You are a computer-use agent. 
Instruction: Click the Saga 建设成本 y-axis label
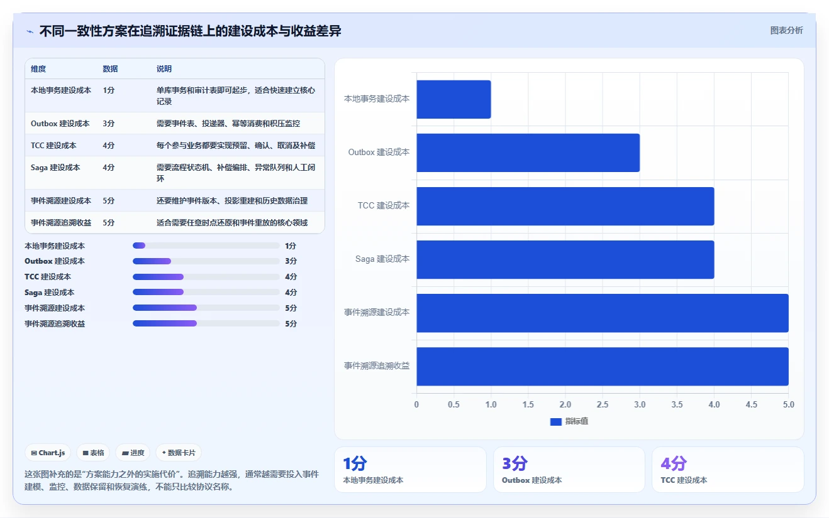point(382,259)
